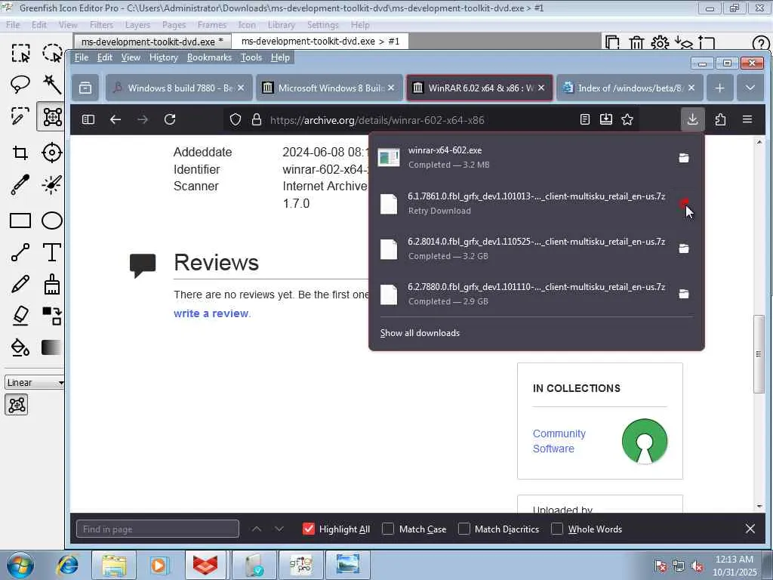The image size is (773, 580).
Task: Open Greenfish toolbar gear settings icon
Action: pos(660,44)
